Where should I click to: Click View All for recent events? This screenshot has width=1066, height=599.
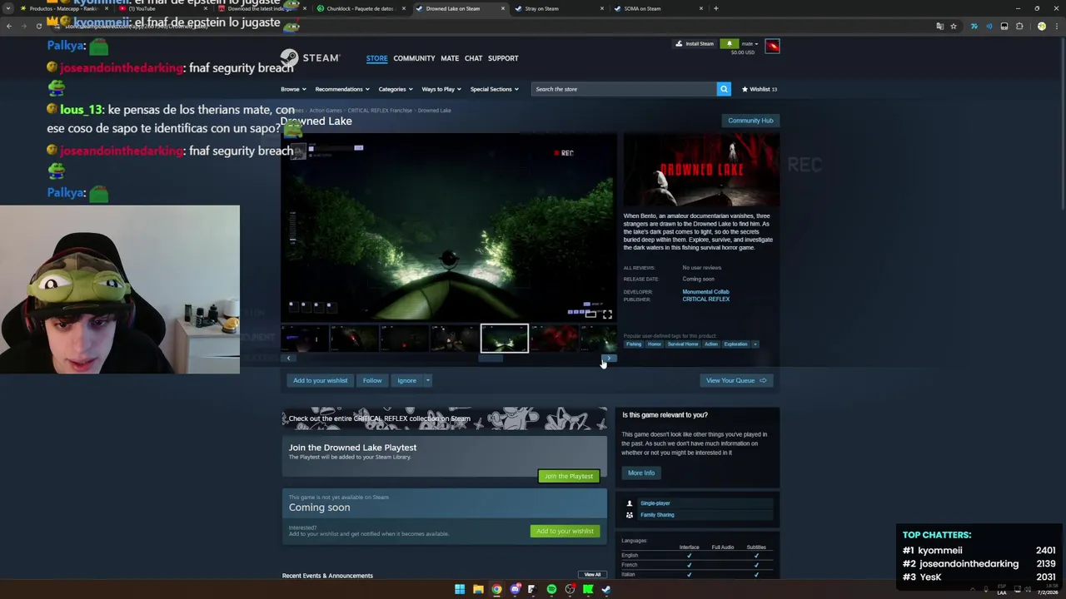(x=592, y=575)
